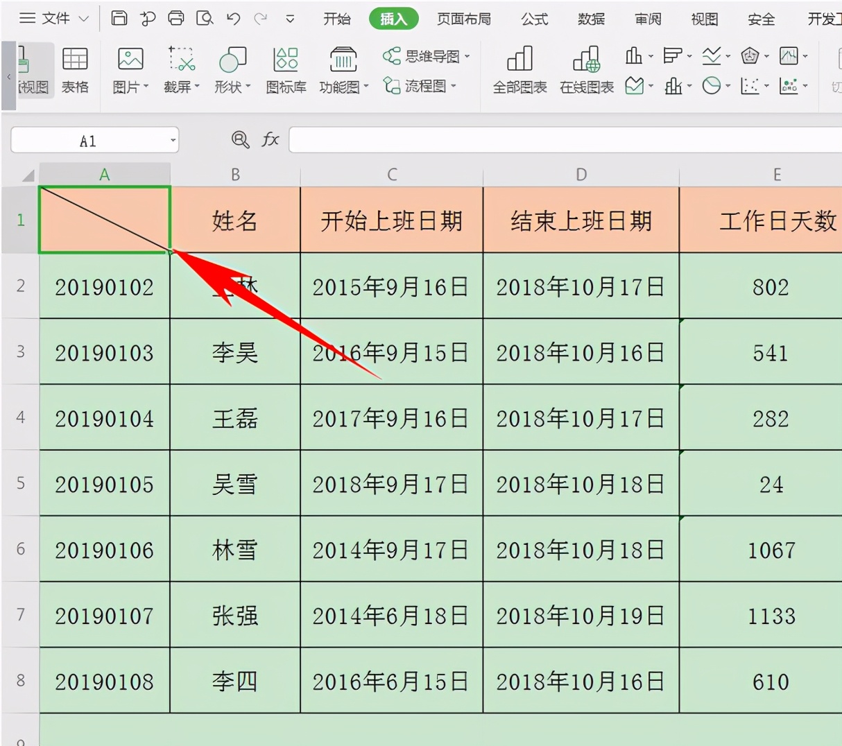This screenshot has height=746, width=842.
Task: Switch to the 页面布局 tab
Action: click(463, 19)
